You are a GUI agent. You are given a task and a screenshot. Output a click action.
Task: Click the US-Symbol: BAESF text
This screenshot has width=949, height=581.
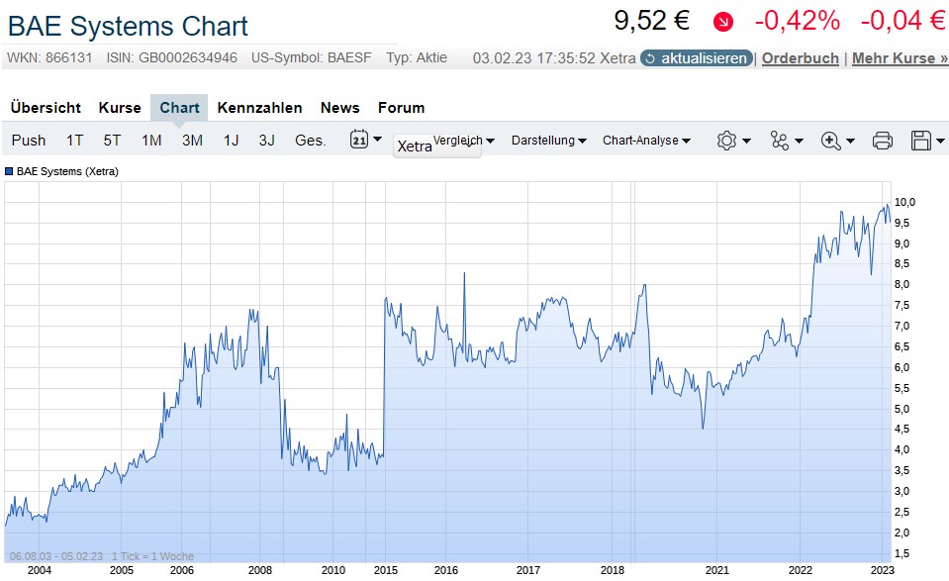point(311,57)
